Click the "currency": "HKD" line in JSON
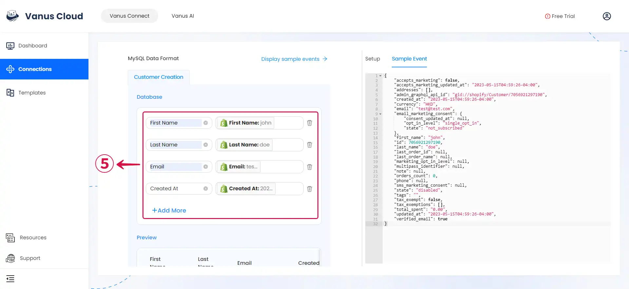Screen dimensions: 629x289 pos(415,104)
